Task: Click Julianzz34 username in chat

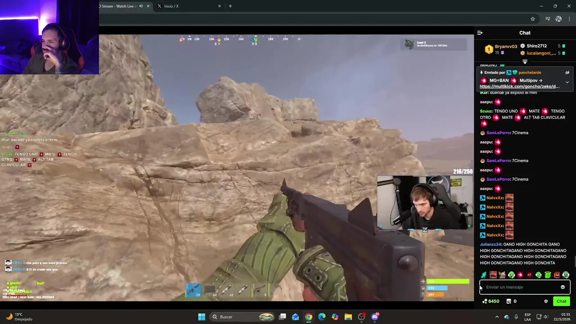Action: (491, 244)
